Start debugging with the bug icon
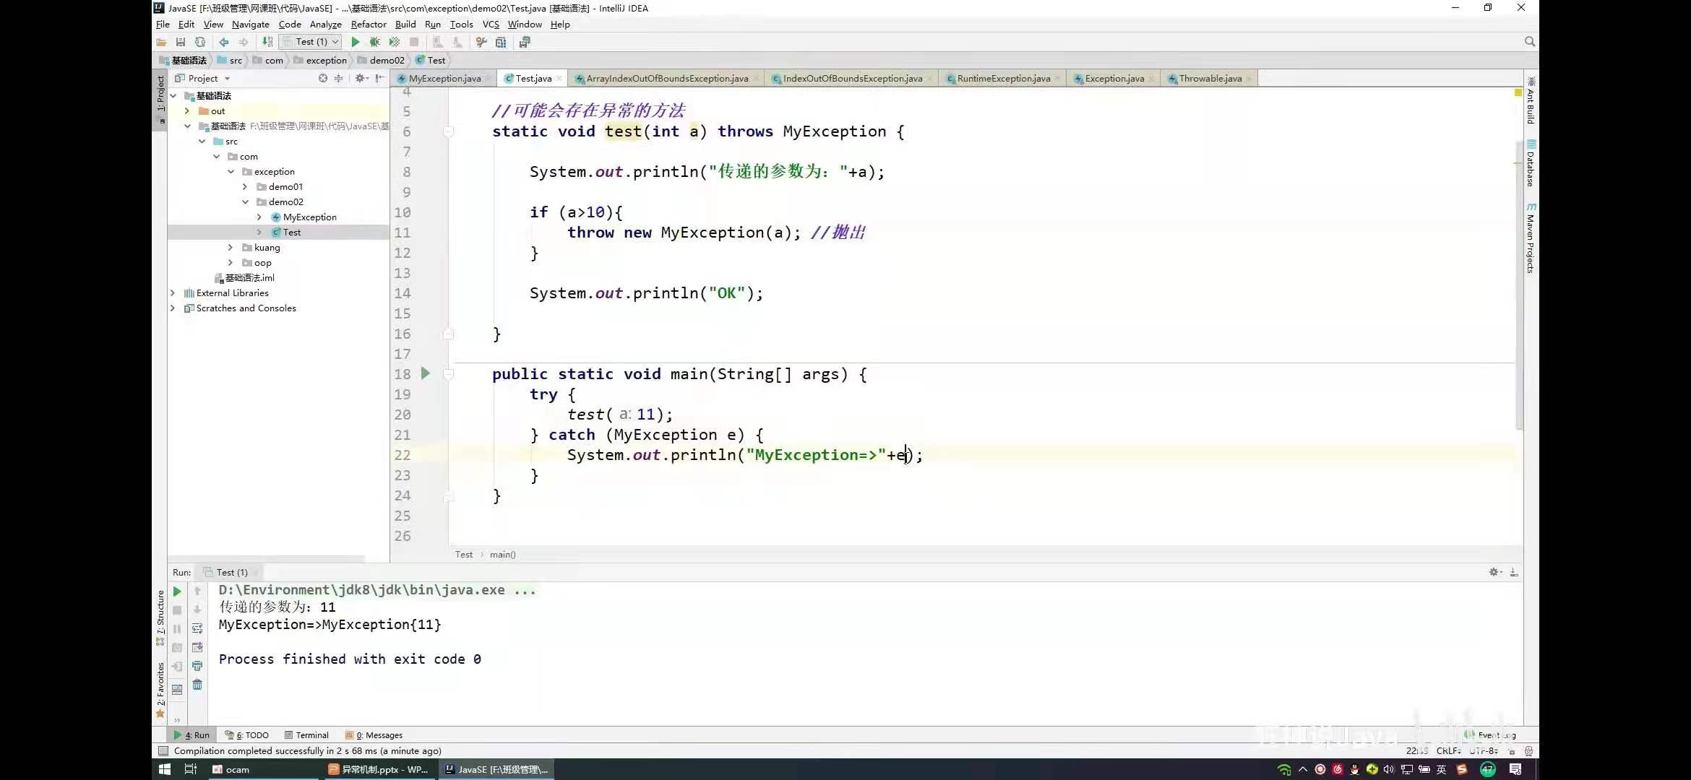 pos(374,42)
